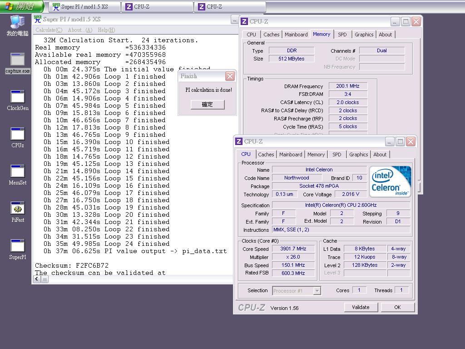Click the FSB:DRAM value 3:4
Image resolution: width=465 pixels, height=349 pixels.
click(348, 94)
